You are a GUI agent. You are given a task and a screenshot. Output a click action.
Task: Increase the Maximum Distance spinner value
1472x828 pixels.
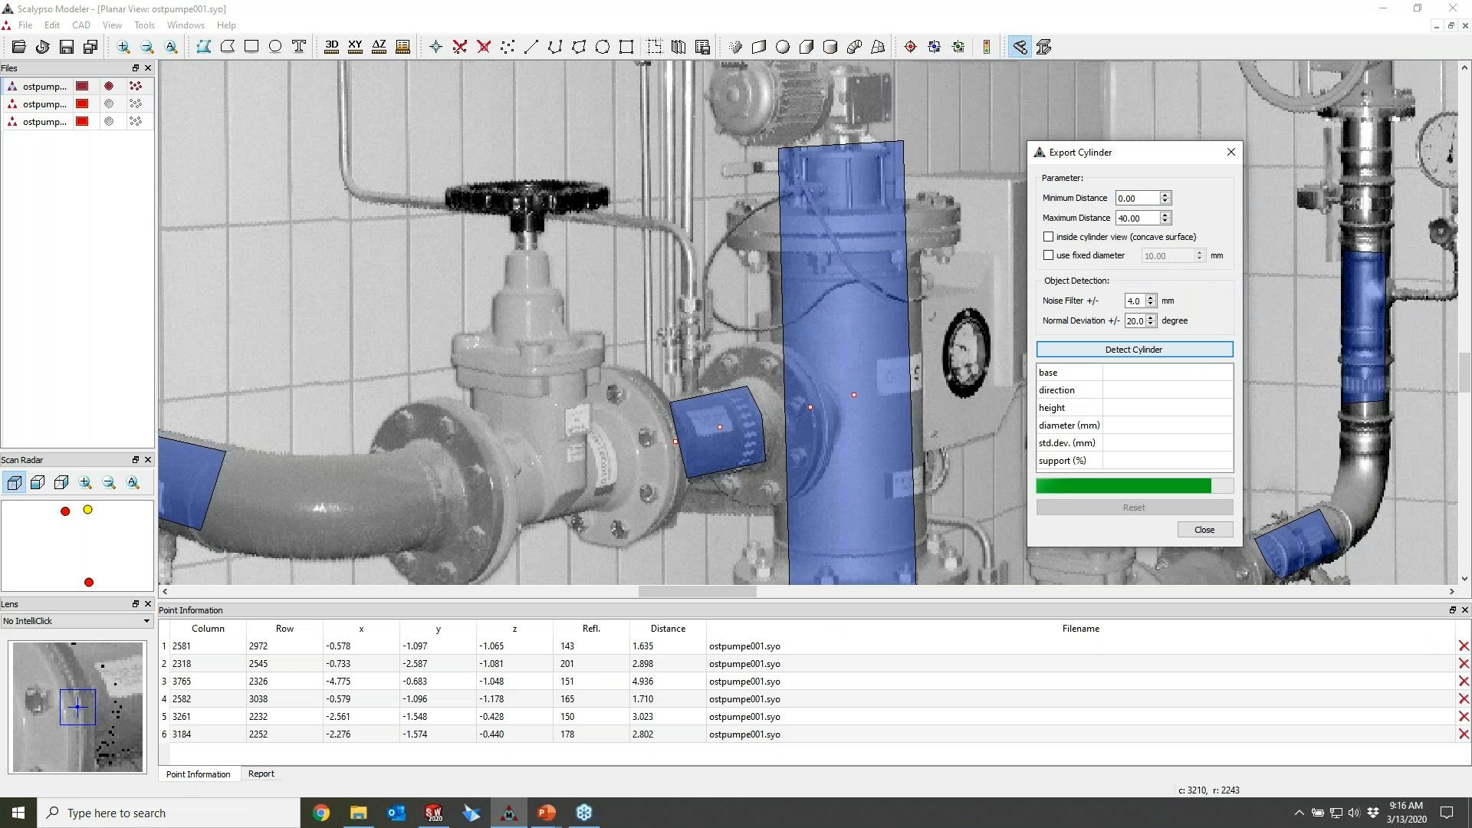tap(1165, 215)
